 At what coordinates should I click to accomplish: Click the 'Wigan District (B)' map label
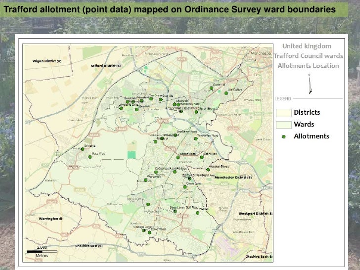coord(47,61)
